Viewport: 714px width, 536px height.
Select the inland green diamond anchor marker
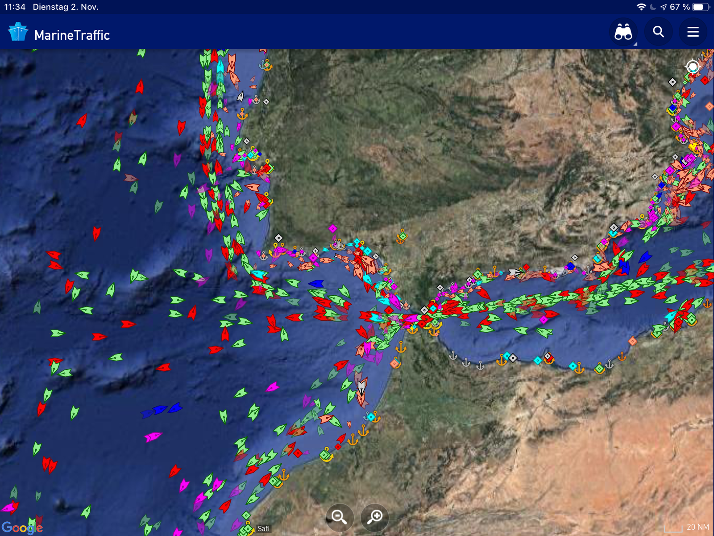click(x=403, y=236)
